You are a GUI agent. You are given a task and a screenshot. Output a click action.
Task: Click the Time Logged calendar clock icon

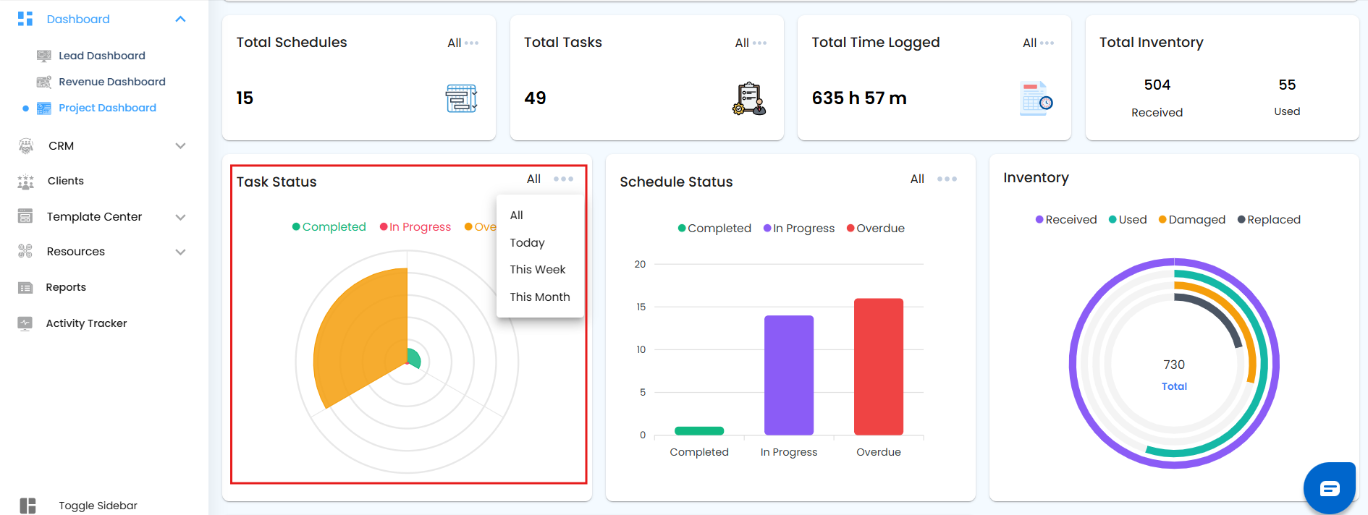pos(1036,98)
